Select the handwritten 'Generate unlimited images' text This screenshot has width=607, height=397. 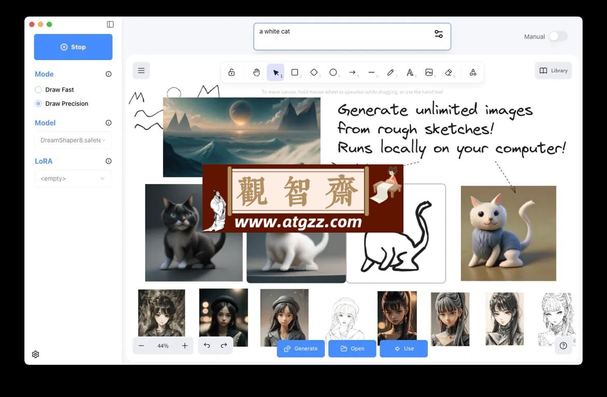click(x=451, y=130)
